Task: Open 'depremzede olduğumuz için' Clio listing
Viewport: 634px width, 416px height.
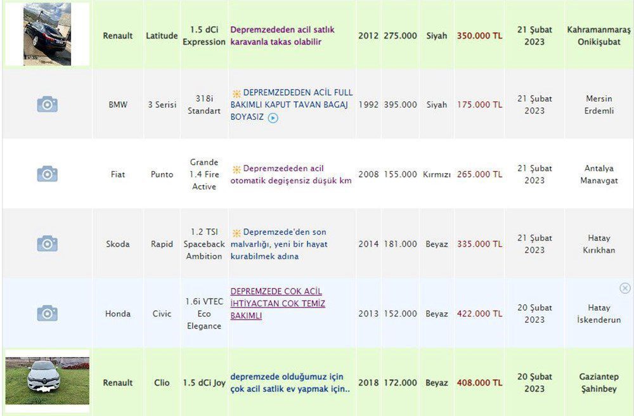Action: click(290, 382)
